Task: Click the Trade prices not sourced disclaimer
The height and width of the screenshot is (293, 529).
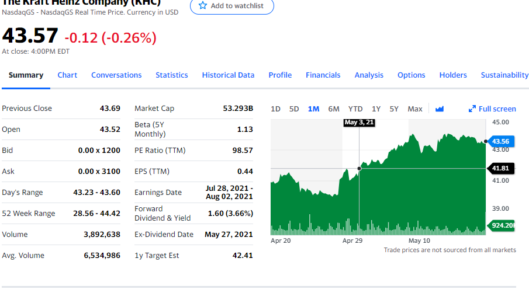Action: [x=450, y=250]
